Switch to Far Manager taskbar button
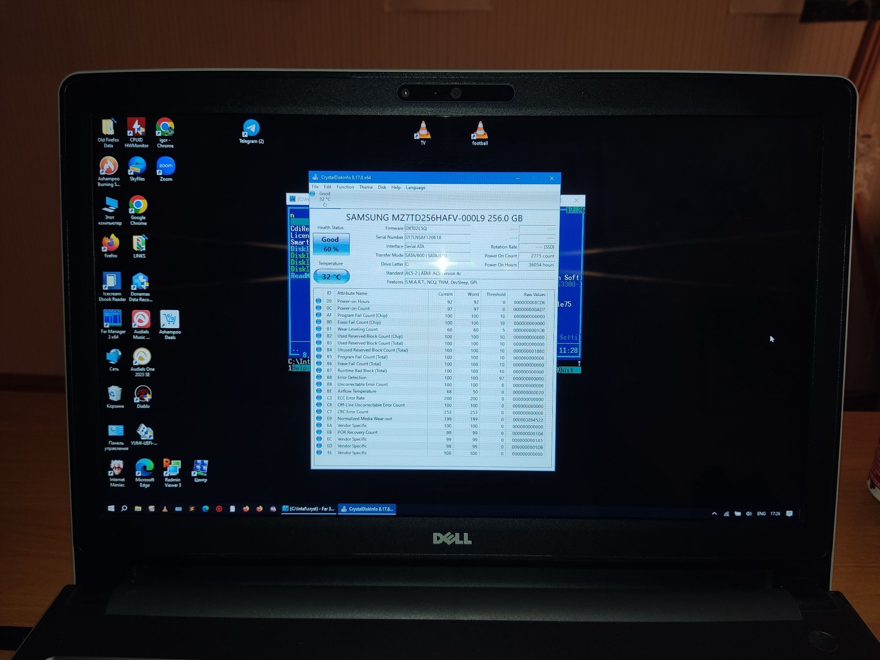880x660 pixels. [309, 509]
